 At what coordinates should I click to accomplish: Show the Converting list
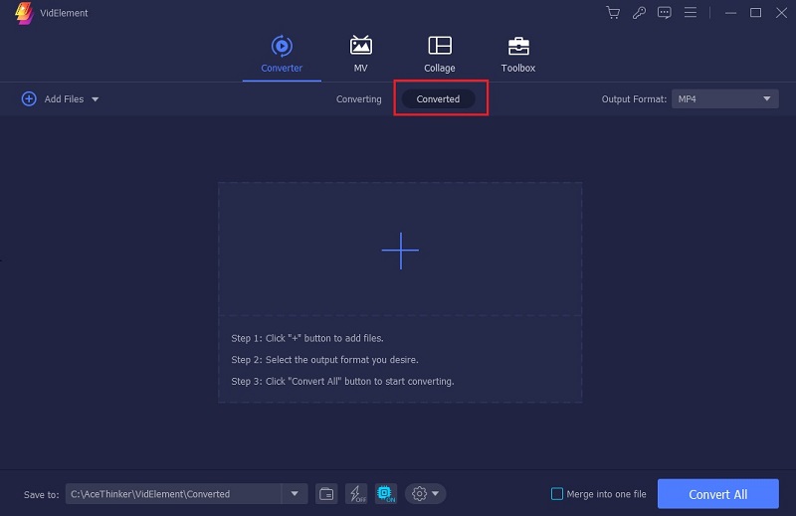pyautogui.click(x=358, y=99)
